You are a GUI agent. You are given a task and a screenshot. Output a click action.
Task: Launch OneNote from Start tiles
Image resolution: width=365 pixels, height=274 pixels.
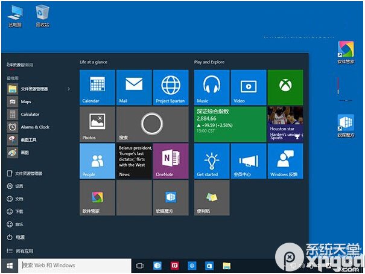tap(170, 161)
